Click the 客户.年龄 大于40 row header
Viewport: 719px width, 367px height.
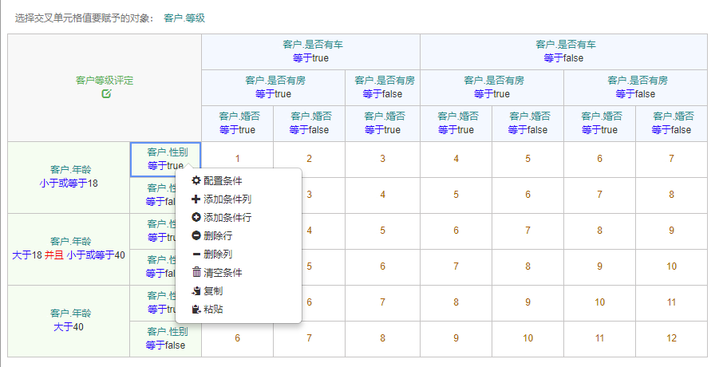(69, 321)
